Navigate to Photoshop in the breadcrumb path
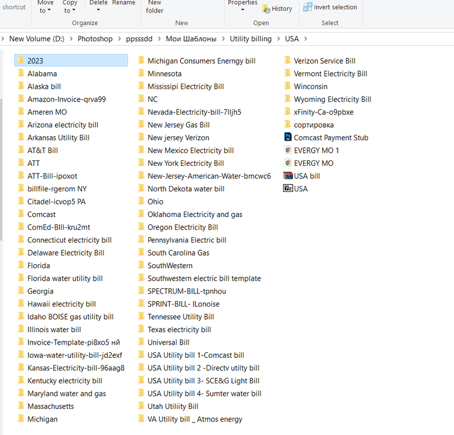Viewport: 454px width, 435px height. pos(95,39)
